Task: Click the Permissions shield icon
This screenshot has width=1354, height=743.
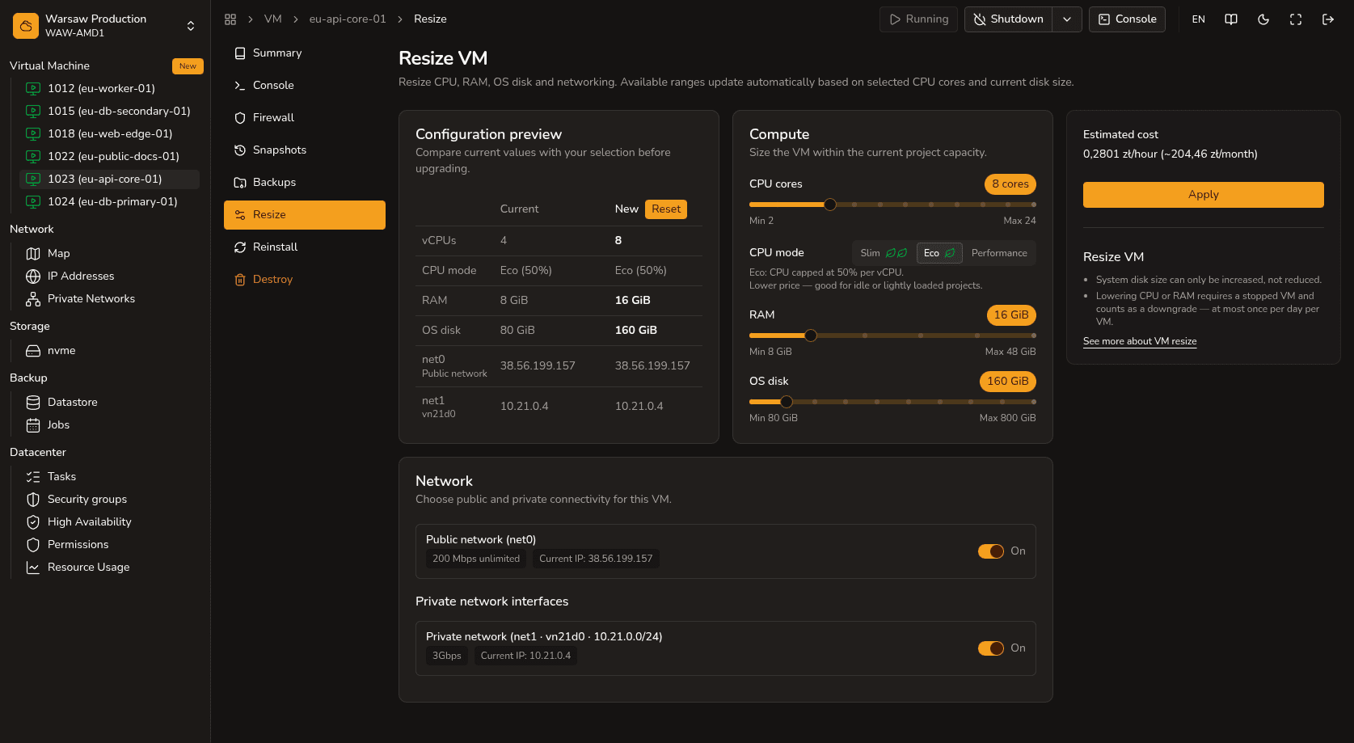Action: pyautogui.click(x=33, y=544)
